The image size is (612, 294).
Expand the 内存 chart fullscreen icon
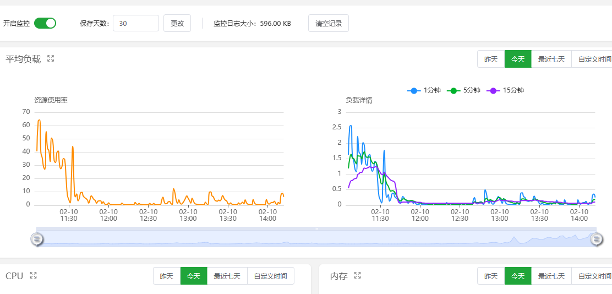(357, 275)
